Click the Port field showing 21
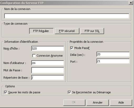 coord(113,61)
